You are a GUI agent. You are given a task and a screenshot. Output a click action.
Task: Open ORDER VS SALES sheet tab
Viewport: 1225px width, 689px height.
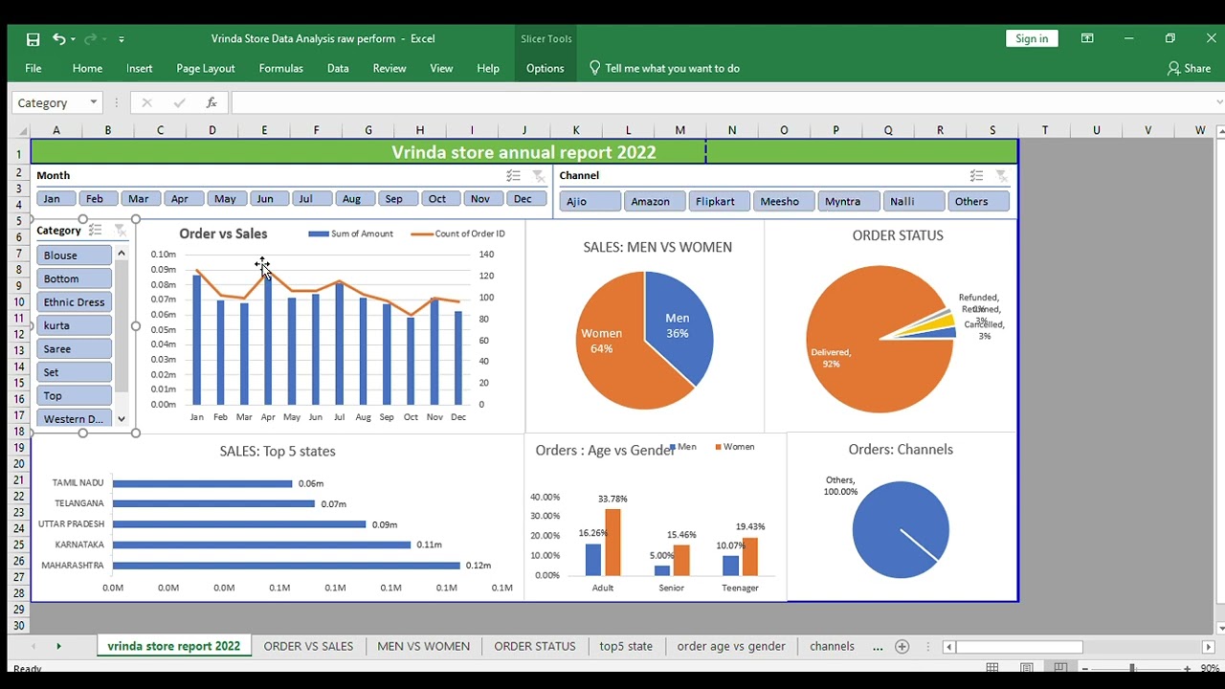point(308,646)
